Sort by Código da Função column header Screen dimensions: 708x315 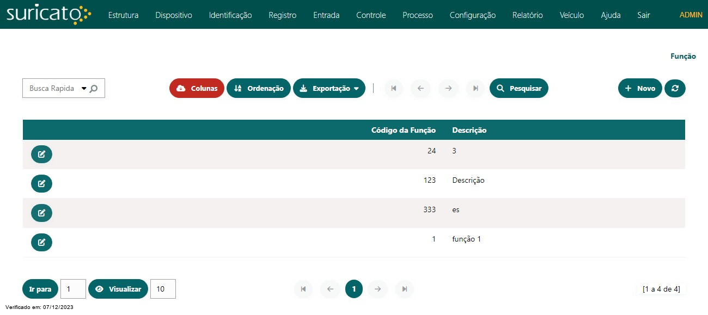coord(403,130)
